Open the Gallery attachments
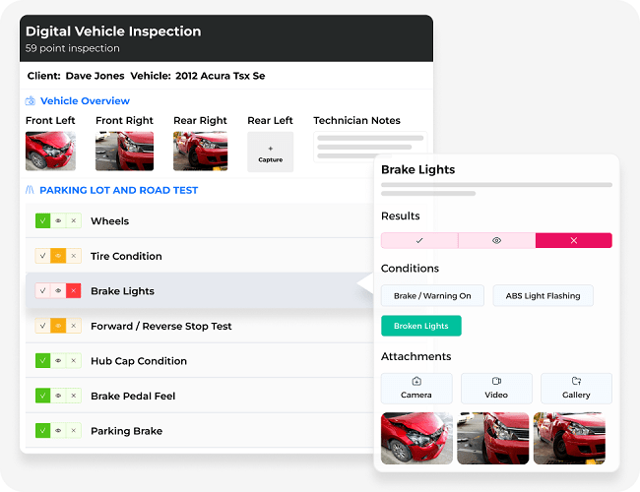640x492 pixels. pos(576,388)
